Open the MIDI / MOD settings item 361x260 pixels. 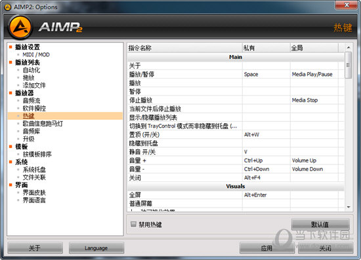tap(36, 54)
